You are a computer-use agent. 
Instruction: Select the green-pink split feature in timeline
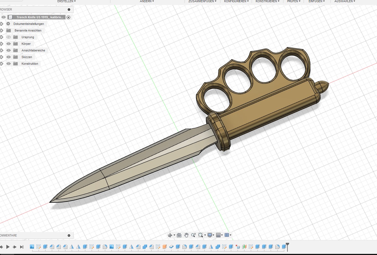point(244,247)
